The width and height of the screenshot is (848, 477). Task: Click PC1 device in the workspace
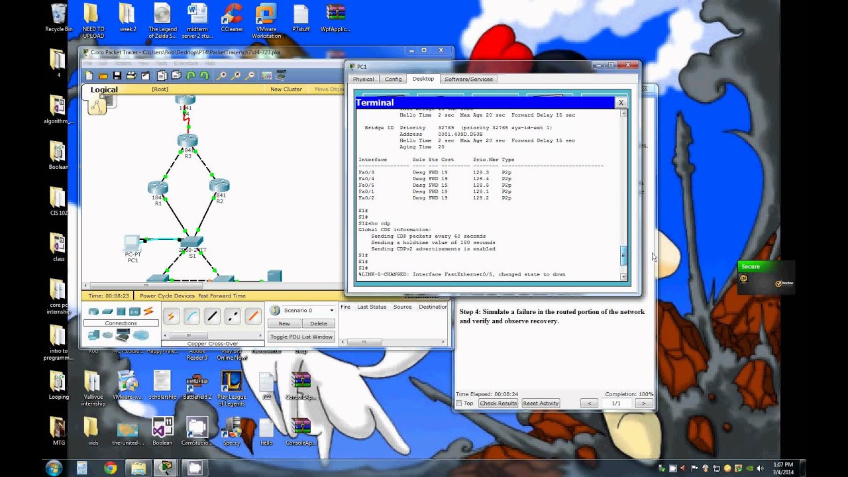[x=132, y=243]
